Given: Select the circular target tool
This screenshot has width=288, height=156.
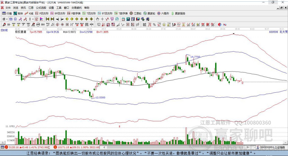Looking at the screenshot, I should tap(57, 24).
